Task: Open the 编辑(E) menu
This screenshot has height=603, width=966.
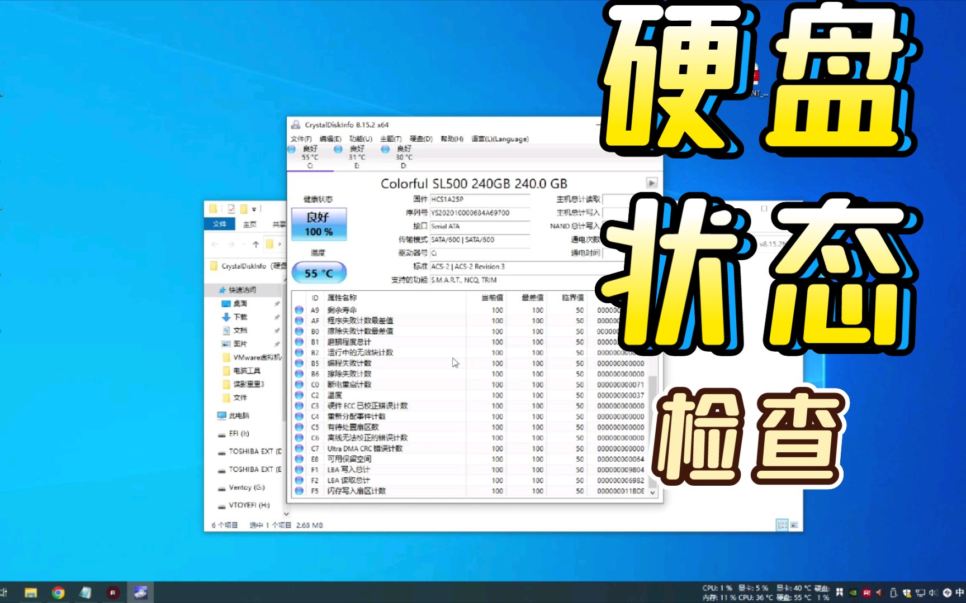Action: [x=330, y=139]
